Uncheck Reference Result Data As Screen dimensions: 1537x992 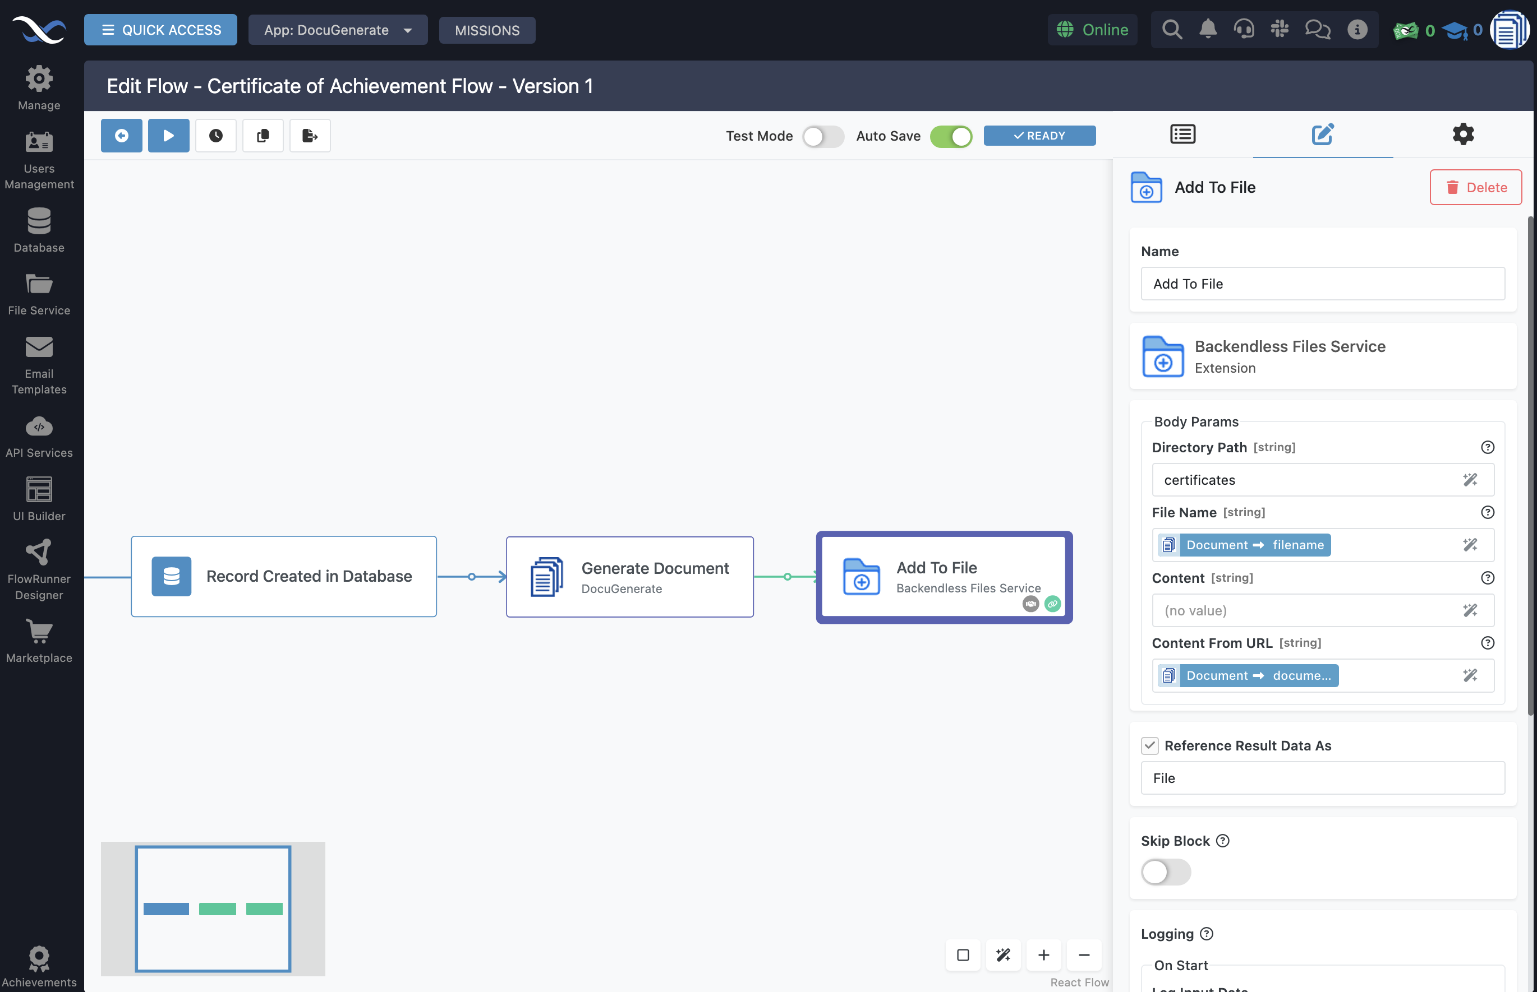pyautogui.click(x=1150, y=745)
